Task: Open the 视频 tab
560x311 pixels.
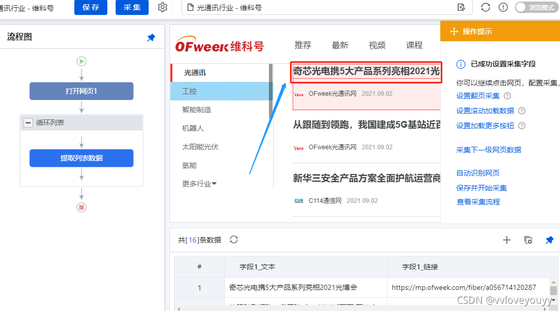Action: [377, 45]
